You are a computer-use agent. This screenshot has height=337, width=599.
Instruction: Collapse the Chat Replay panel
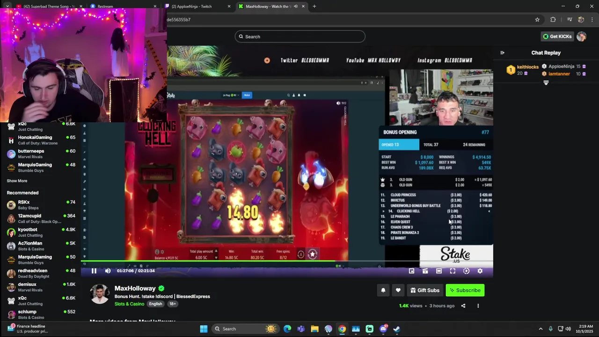[x=502, y=53]
